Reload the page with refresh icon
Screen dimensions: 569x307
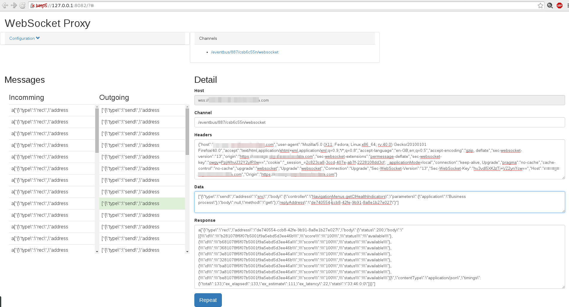tap(22, 5)
